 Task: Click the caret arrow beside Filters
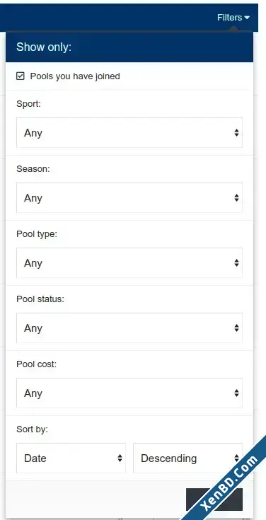pyautogui.click(x=247, y=18)
